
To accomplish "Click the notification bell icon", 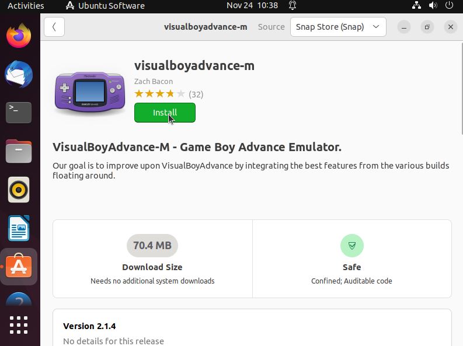I will pyautogui.click(x=293, y=5).
